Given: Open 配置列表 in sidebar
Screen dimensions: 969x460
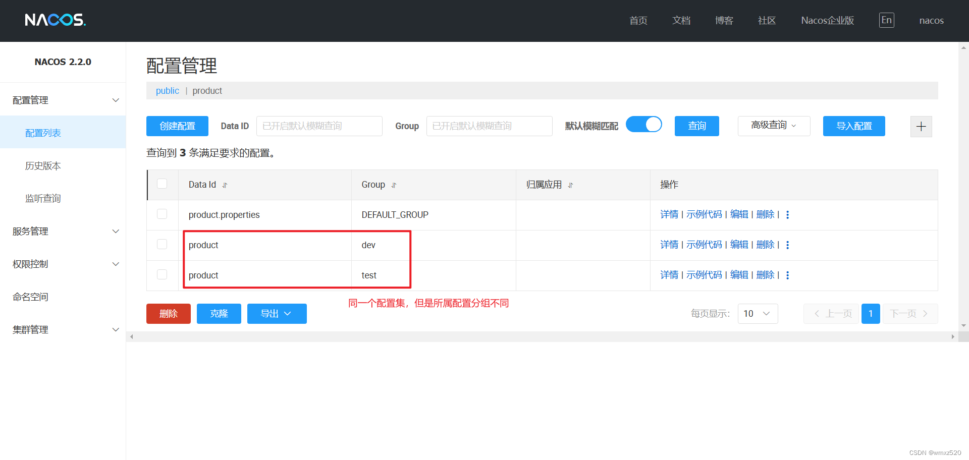Looking at the screenshot, I should point(63,133).
